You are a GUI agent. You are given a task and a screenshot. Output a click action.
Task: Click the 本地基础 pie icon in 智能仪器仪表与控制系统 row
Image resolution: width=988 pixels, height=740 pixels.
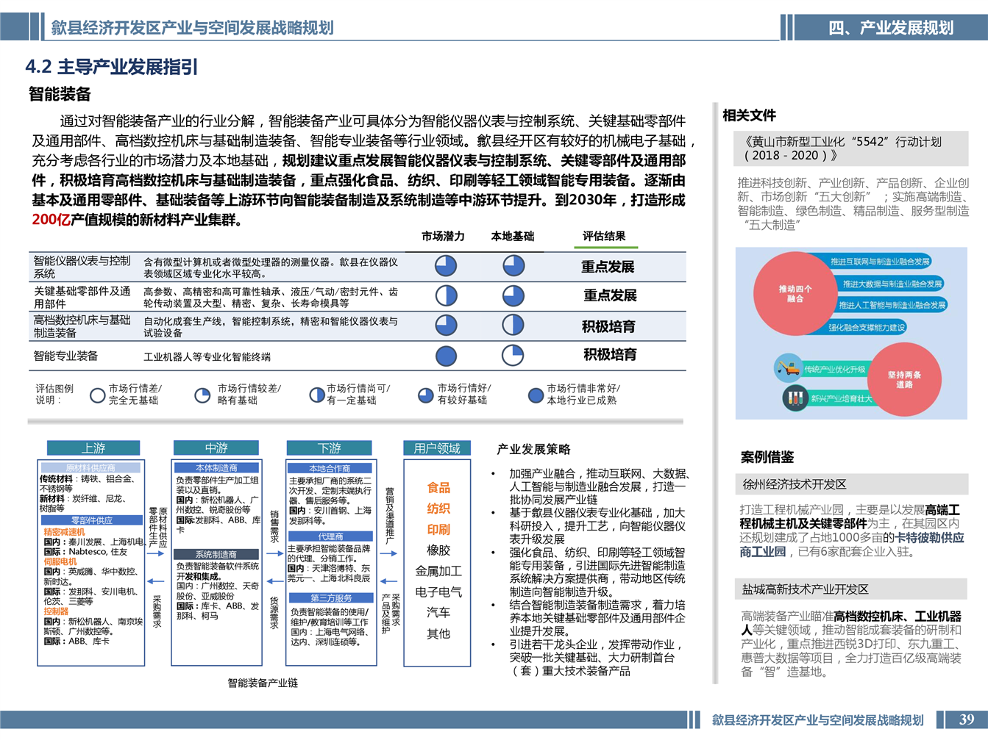(x=513, y=266)
